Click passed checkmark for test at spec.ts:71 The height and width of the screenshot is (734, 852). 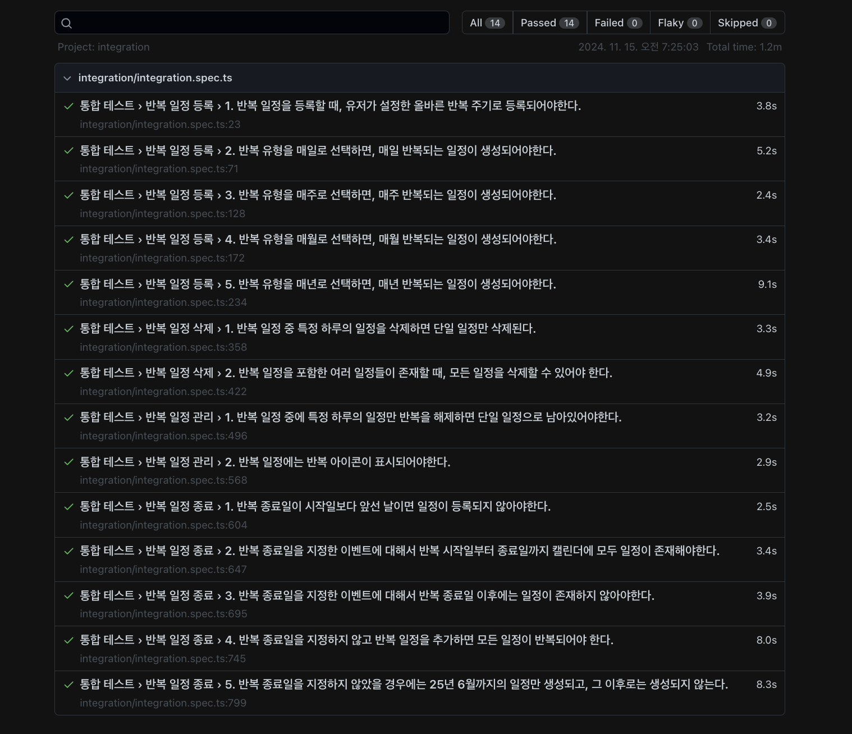pyautogui.click(x=69, y=150)
